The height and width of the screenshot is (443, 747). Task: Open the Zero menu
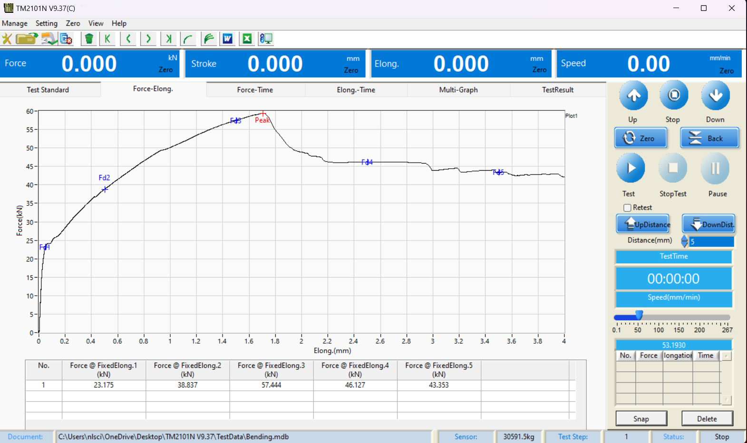[x=73, y=23]
